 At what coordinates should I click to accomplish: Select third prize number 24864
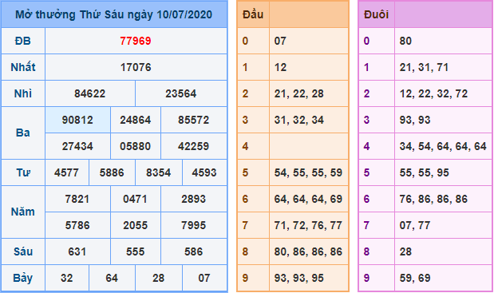[136, 120]
